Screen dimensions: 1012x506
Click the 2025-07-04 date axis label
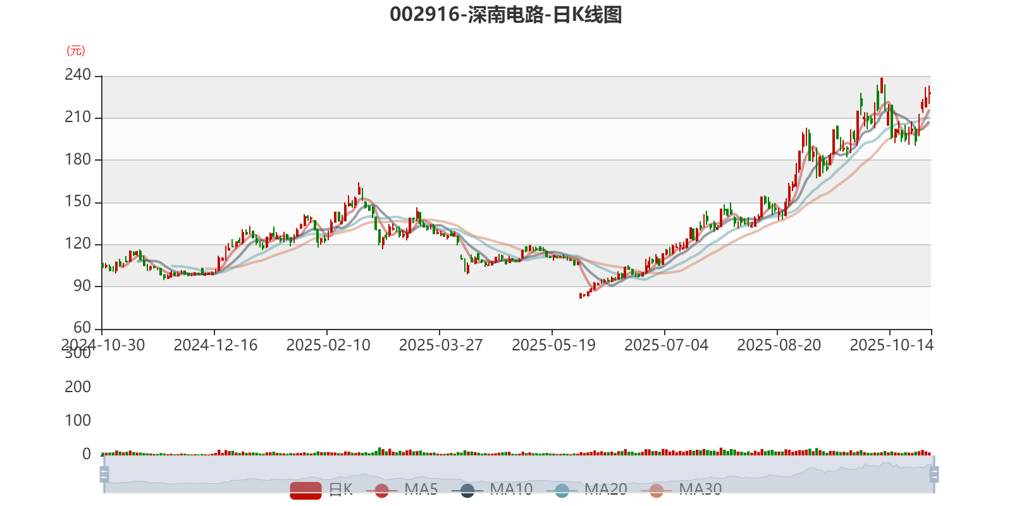click(666, 345)
